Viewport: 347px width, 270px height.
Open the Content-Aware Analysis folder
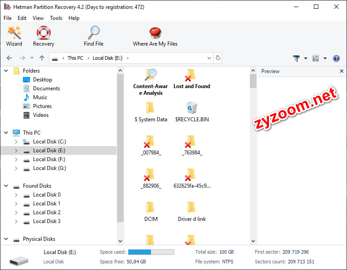click(x=151, y=82)
